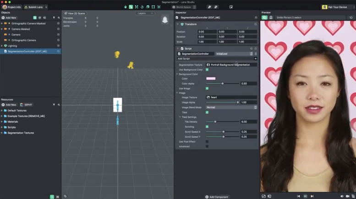The height and width of the screenshot is (199, 356).
Task: Click the record video camera icon
Action: 348,196
